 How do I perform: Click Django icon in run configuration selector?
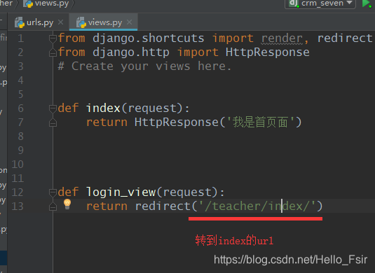click(294, 3)
